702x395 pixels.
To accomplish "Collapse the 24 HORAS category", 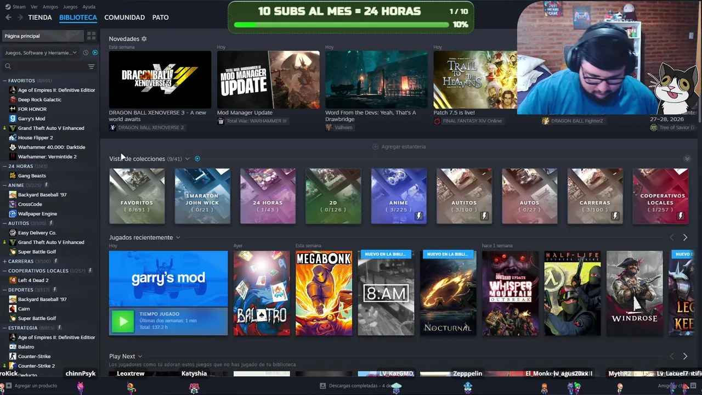I will point(4,166).
